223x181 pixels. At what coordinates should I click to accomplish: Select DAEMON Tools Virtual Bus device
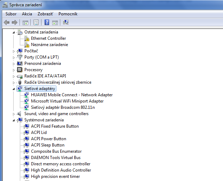(x=56, y=158)
